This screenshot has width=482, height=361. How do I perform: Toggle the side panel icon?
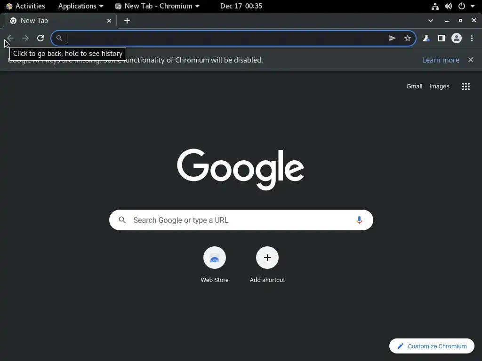click(441, 38)
